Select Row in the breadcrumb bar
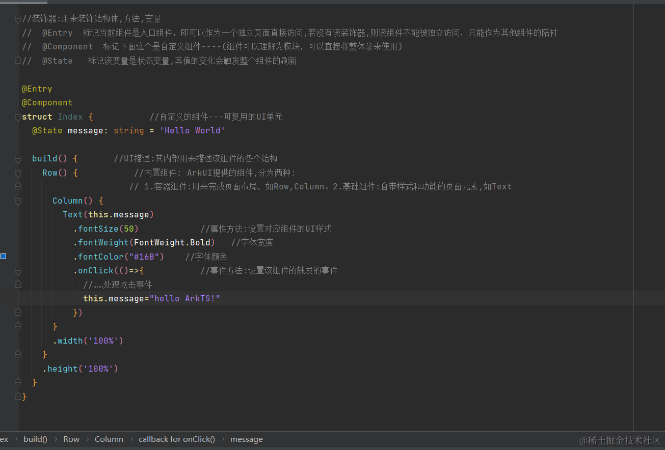665x450 pixels. click(x=71, y=439)
